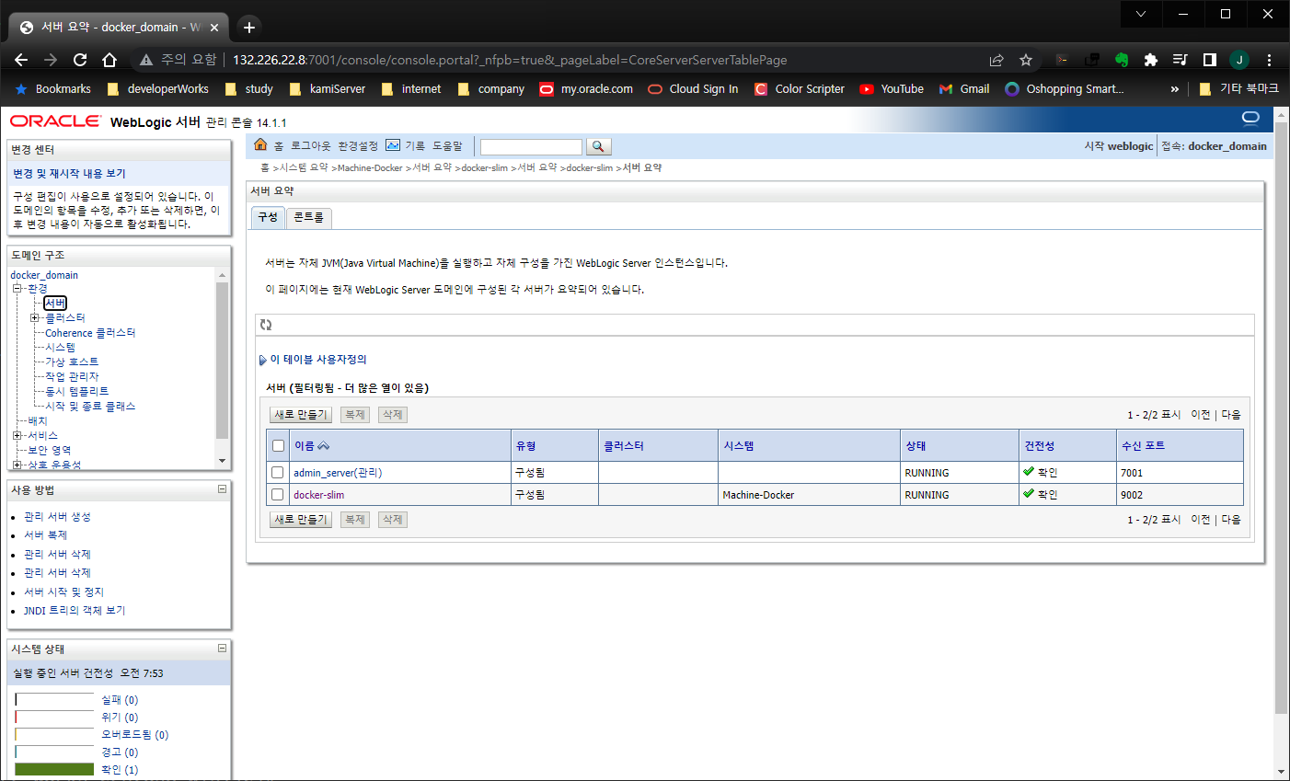Screen dimensions: 1290x781
Task: Click the magnifier search button
Action: click(598, 146)
